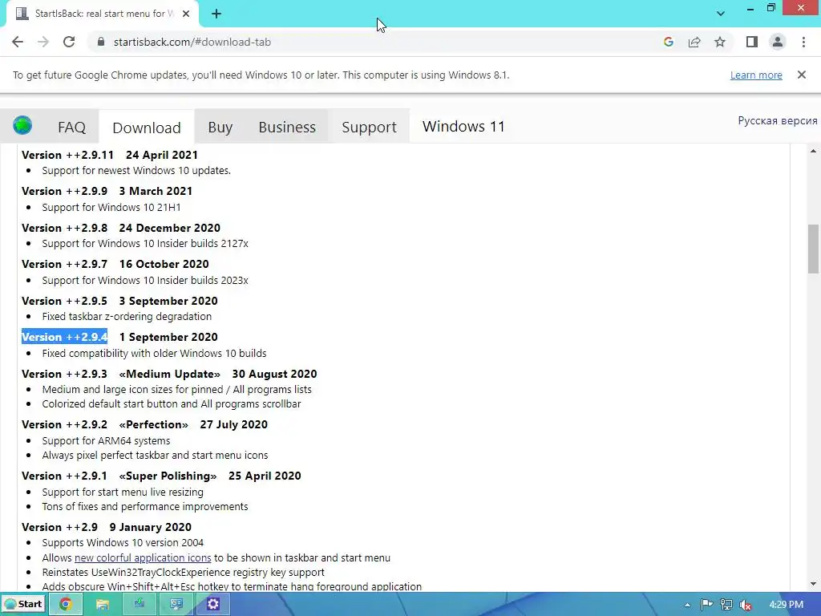Click the Learn more link
Viewport: 821px width, 616px height.
[x=756, y=75]
